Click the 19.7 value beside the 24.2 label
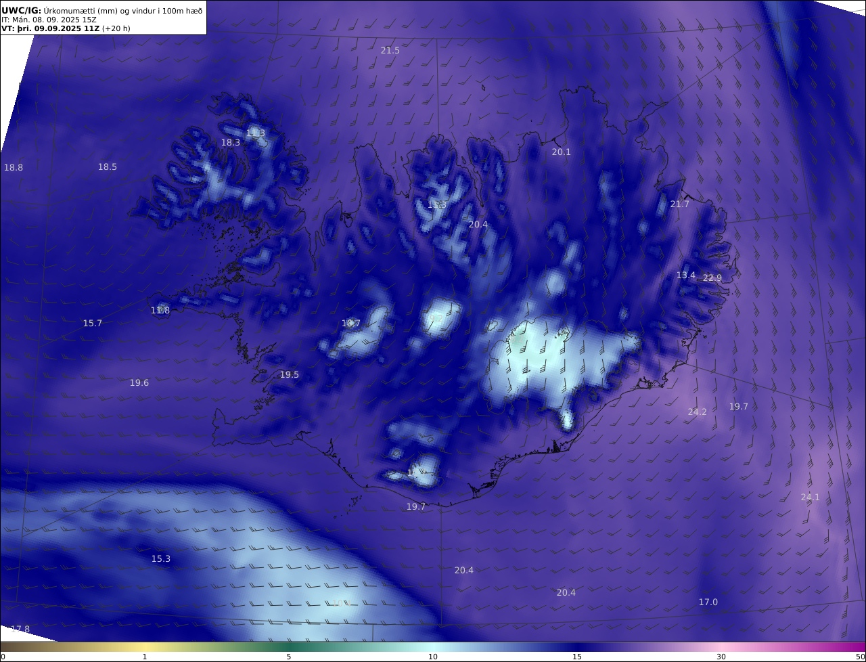 [739, 407]
